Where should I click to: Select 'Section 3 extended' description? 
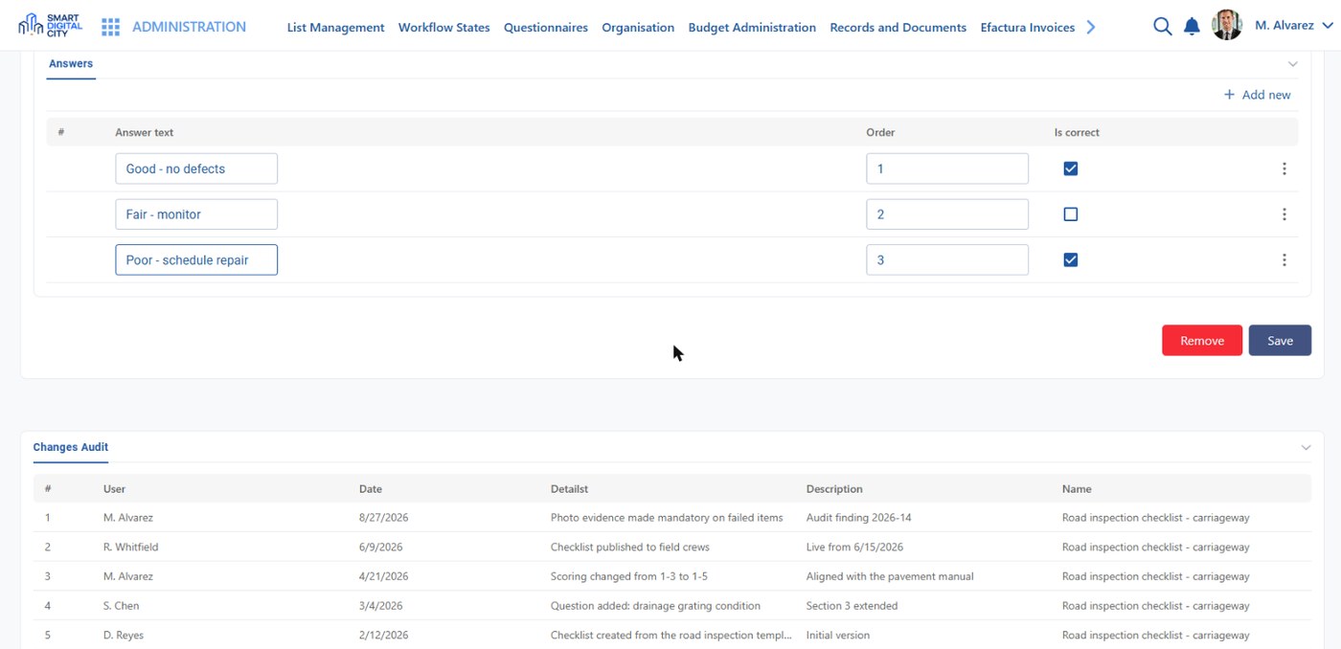tap(852, 606)
